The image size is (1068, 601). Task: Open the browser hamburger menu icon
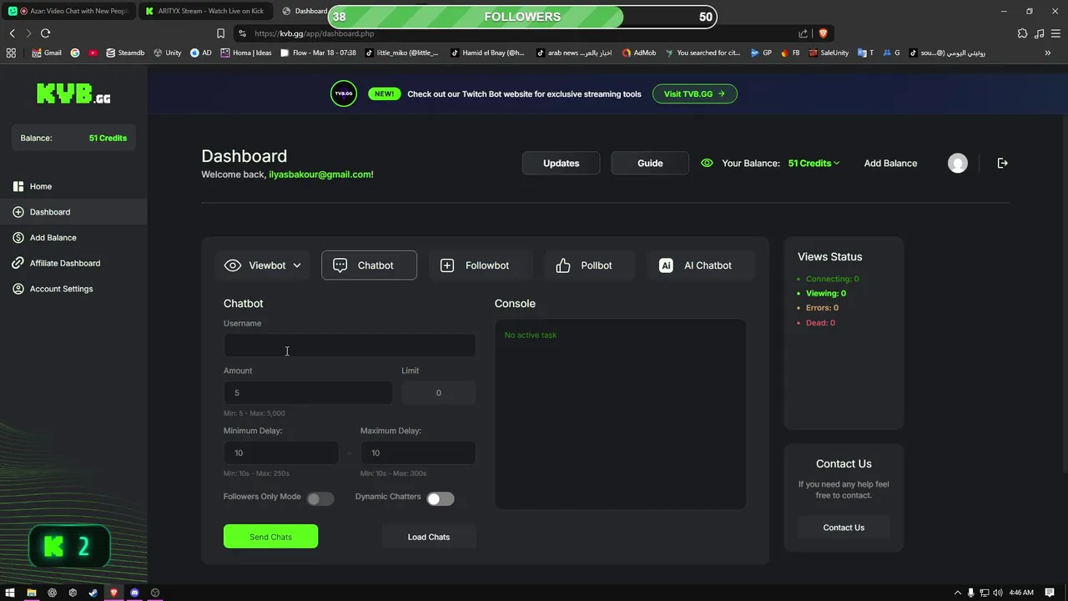(x=1055, y=33)
